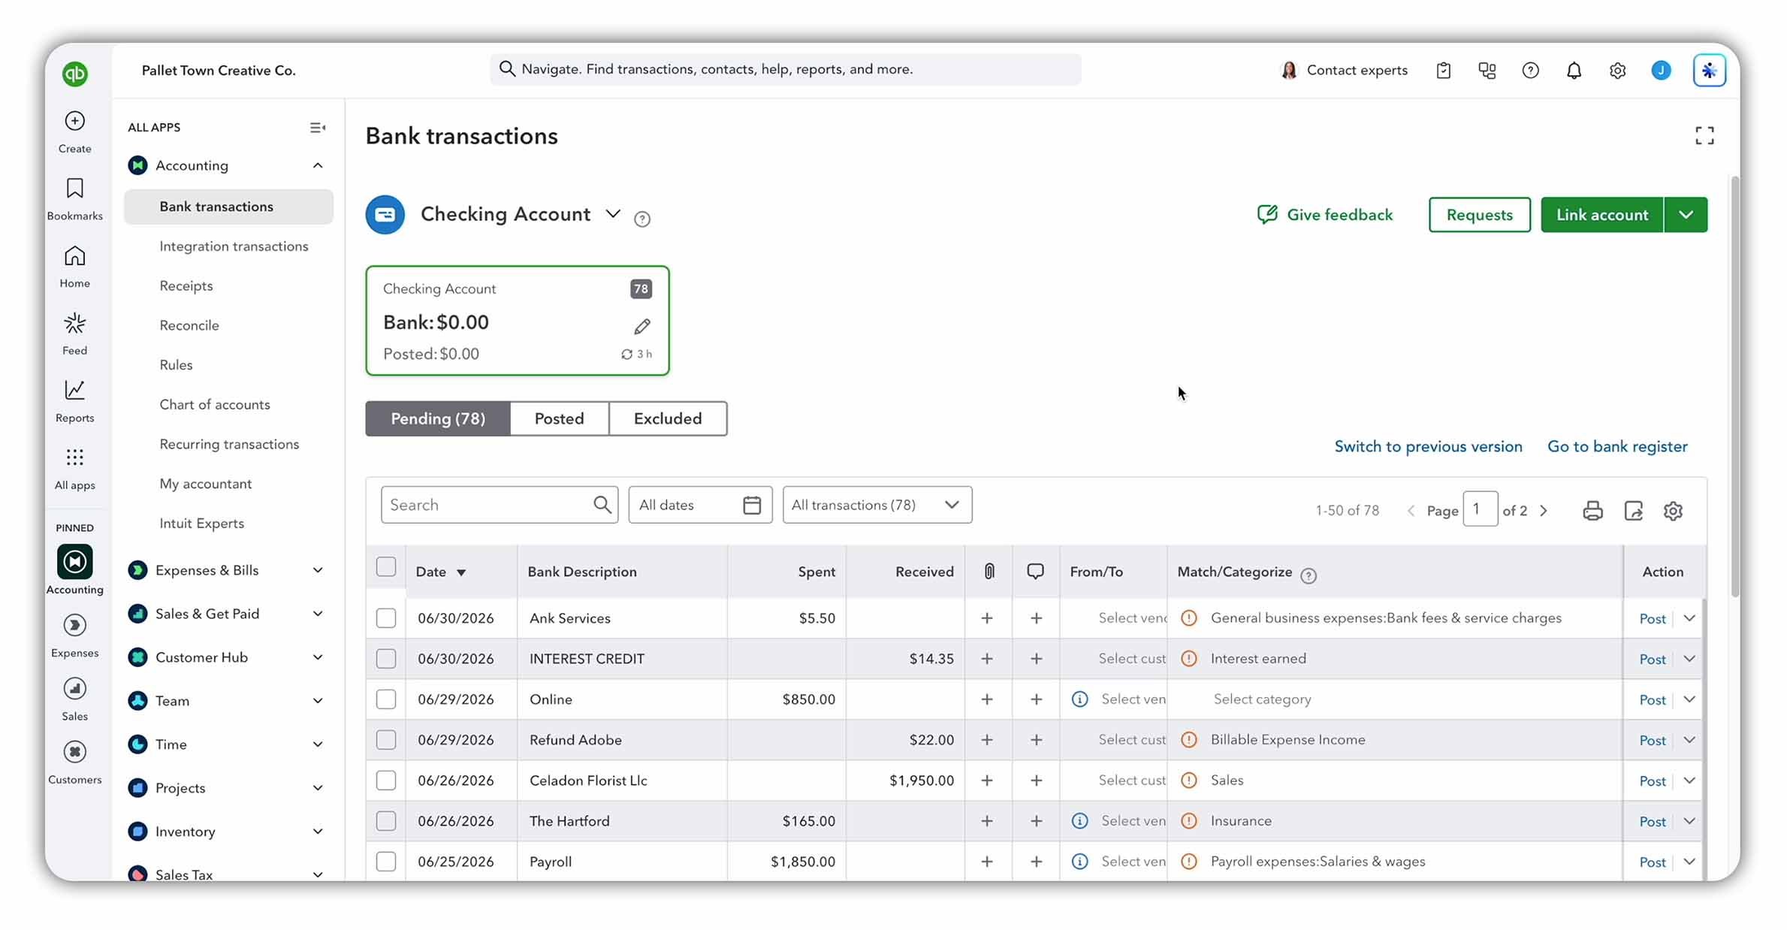Image resolution: width=1787 pixels, height=930 pixels.
Task: Click the transactions Search field
Action: tap(499, 505)
